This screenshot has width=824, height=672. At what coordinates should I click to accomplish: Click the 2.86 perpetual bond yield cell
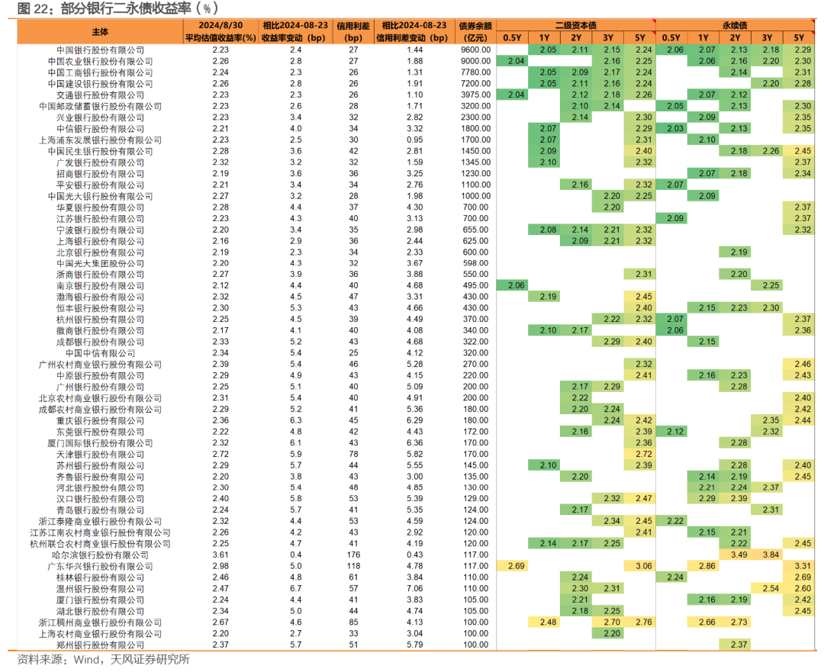coord(703,567)
